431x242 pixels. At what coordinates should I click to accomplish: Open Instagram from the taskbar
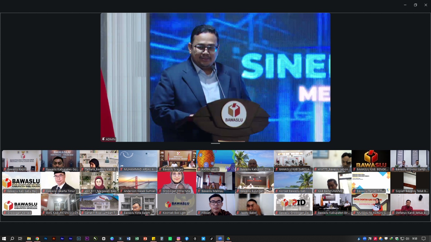pyautogui.click(x=178, y=239)
